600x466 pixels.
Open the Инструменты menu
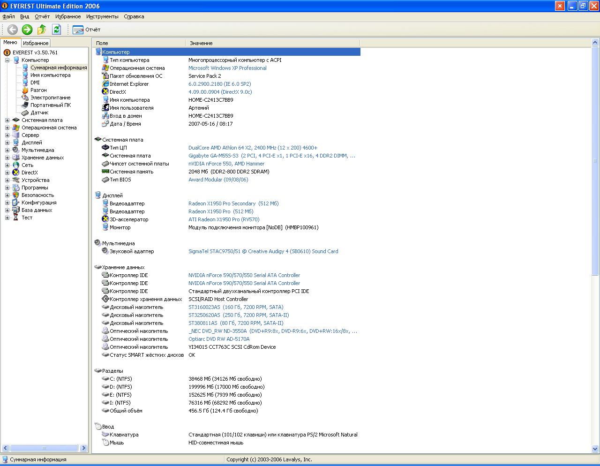(x=102, y=16)
